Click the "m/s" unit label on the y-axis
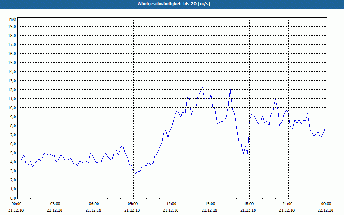The height and width of the screenshot is (215, 344). coord(13,19)
